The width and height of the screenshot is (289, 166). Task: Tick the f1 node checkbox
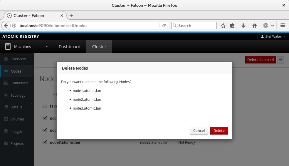click(45, 106)
